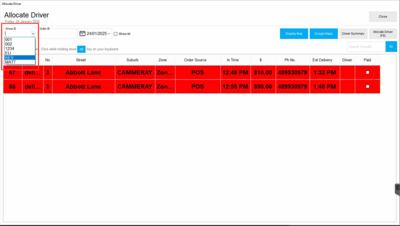Click the Go button beside search

click(x=391, y=46)
